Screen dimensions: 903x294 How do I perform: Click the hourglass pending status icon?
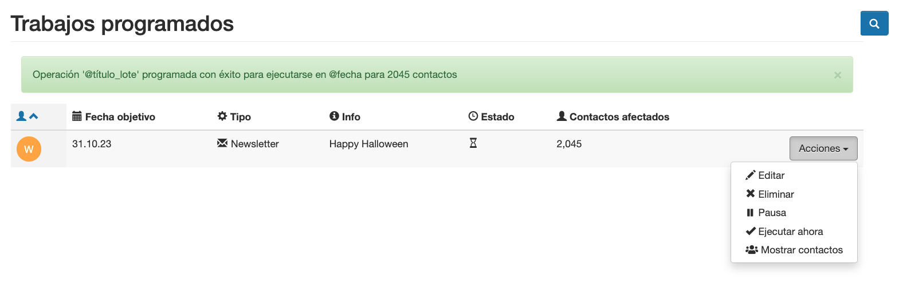point(473,143)
